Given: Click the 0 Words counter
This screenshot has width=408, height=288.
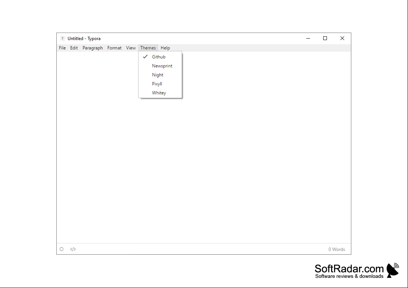Looking at the screenshot, I should (336, 249).
